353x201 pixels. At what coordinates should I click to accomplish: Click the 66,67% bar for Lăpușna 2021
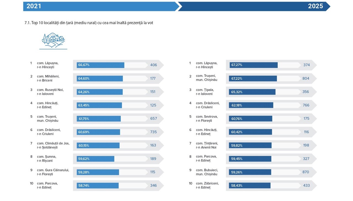click(100, 65)
